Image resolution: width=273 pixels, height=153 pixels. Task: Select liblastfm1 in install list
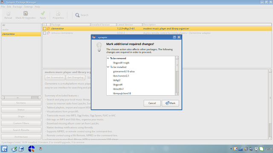click(119, 89)
